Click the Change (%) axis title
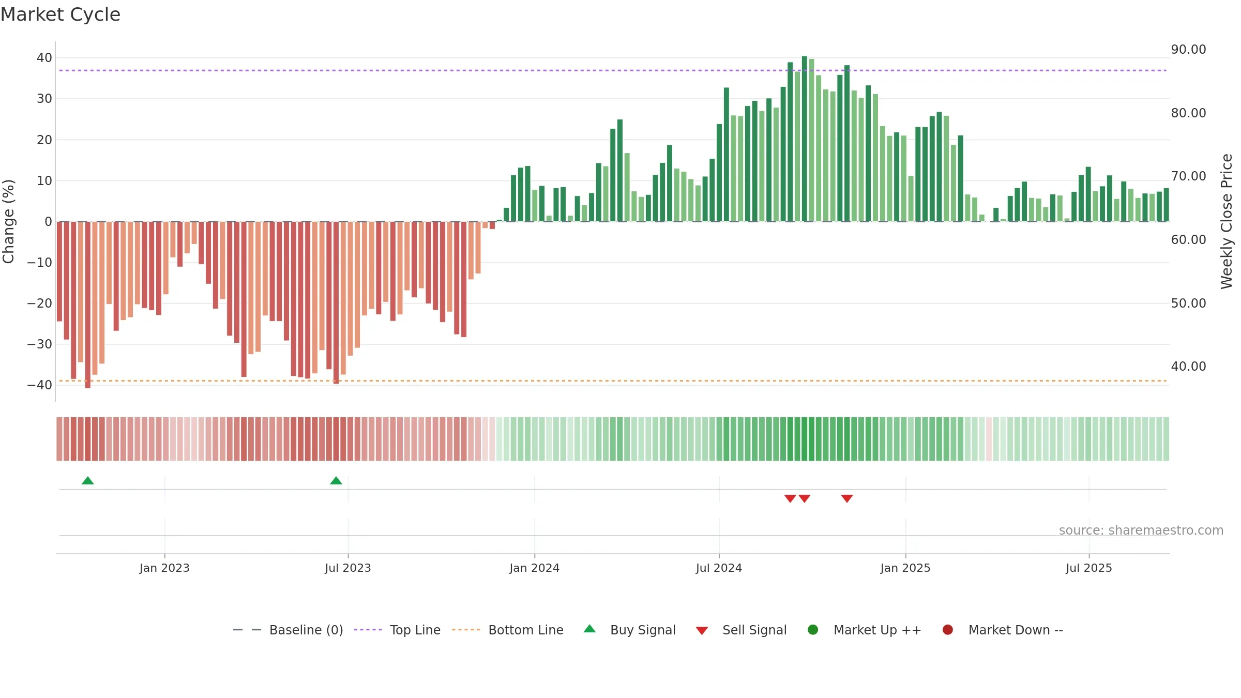 (8, 221)
